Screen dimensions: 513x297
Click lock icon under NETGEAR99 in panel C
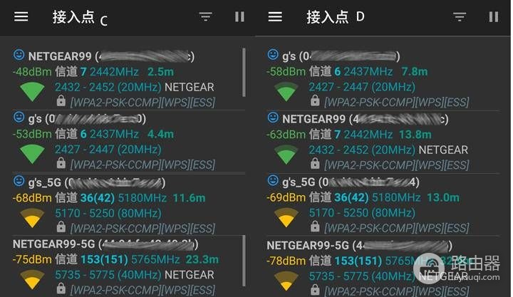click(61, 100)
